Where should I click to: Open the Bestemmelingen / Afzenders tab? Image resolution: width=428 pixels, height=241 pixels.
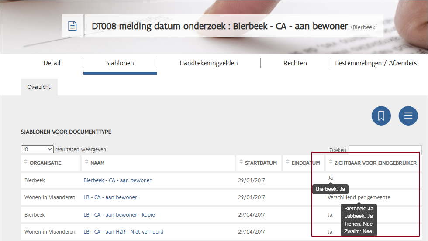[x=376, y=63]
